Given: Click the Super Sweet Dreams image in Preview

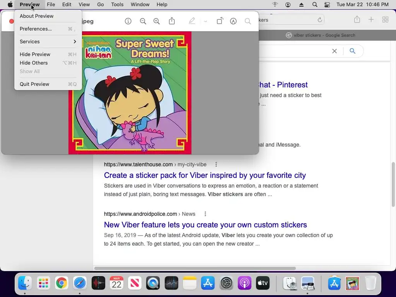Looking at the screenshot, I should (x=130, y=93).
